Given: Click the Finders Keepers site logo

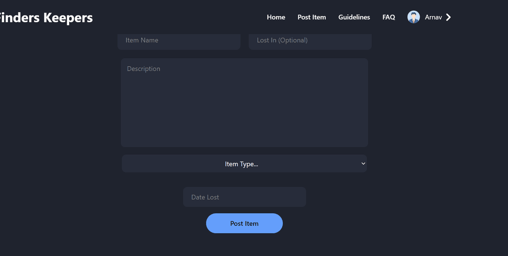Looking at the screenshot, I should (x=46, y=17).
